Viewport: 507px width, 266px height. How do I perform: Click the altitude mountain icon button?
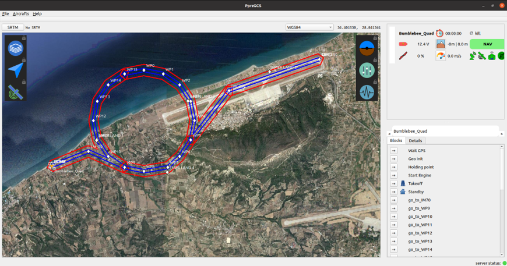441,44
